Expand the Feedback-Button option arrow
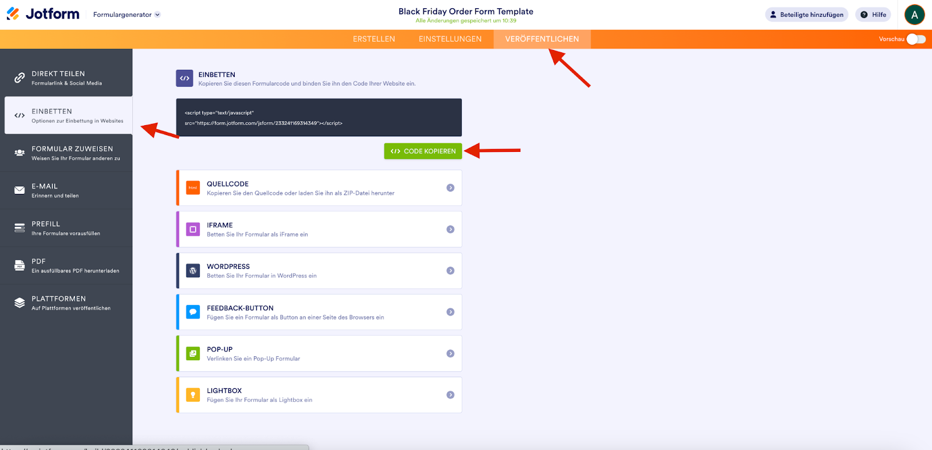932x450 pixels. coord(450,312)
